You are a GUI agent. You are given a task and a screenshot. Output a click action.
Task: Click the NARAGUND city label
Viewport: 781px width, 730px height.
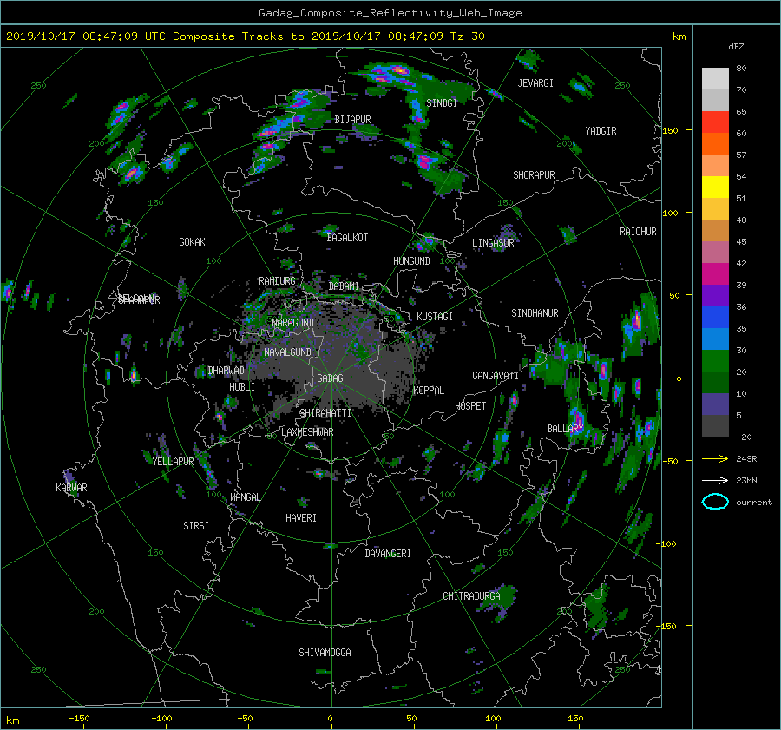click(293, 323)
